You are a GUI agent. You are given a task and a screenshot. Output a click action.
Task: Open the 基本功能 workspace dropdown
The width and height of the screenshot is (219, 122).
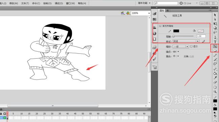click(144, 3)
